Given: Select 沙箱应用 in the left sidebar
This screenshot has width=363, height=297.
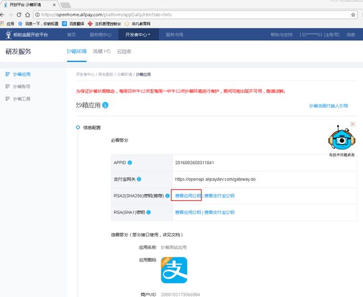Looking at the screenshot, I should [22, 74].
